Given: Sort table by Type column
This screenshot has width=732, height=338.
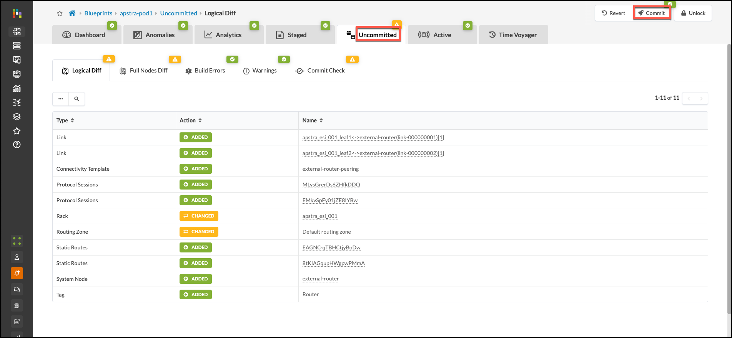Looking at the screenshot, I should (x=72, y=120).
